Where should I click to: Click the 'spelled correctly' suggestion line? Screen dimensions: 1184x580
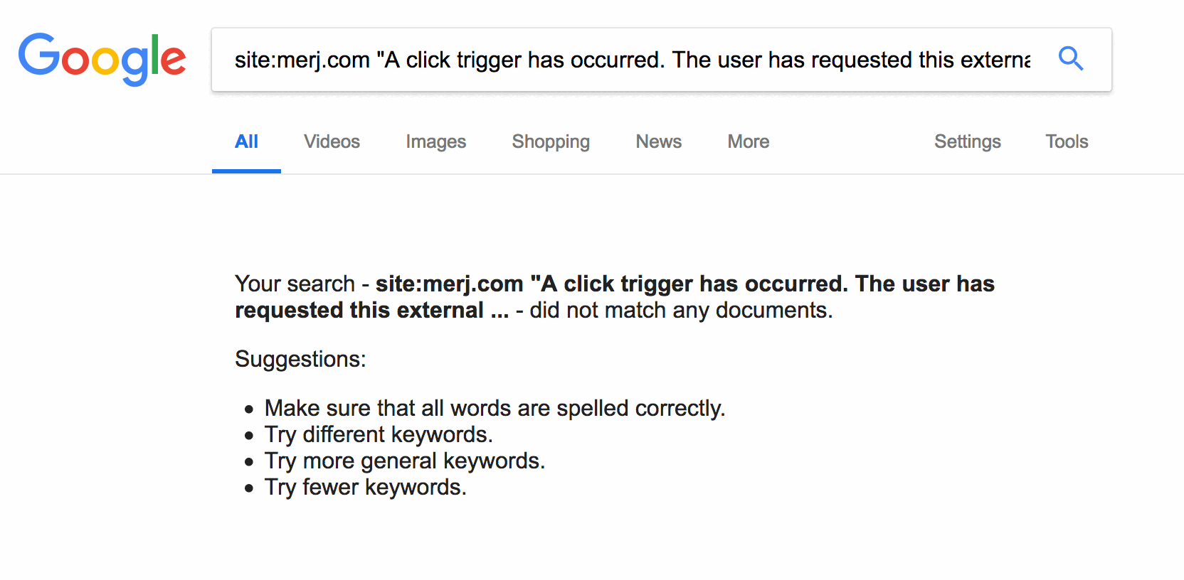pyautogui.click(x=495, y=408)
